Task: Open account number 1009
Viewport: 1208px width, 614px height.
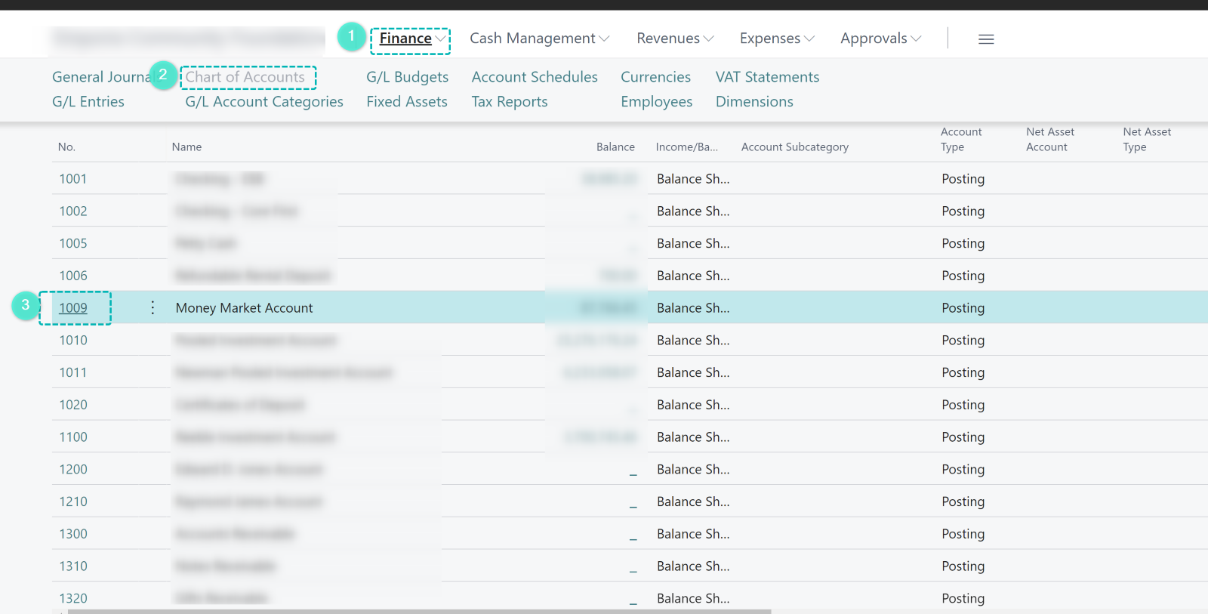Action: (x=73, y=308)
